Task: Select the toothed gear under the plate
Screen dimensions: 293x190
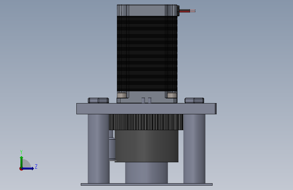Action: coord(146,122)
